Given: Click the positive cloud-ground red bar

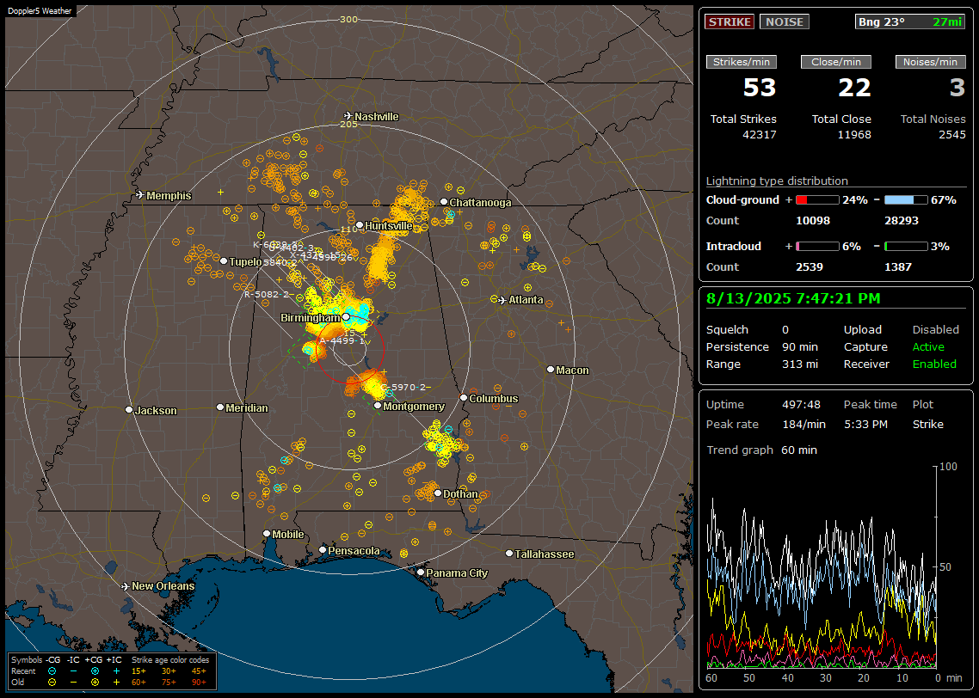Looking at the screenshot, I should point(817,200).
